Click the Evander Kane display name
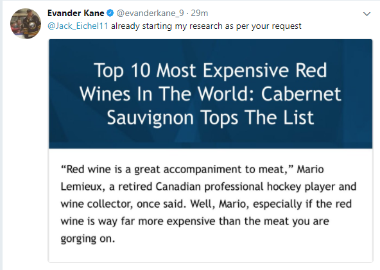The height and width of the screenshot is (270, 380). click(76, 13)
